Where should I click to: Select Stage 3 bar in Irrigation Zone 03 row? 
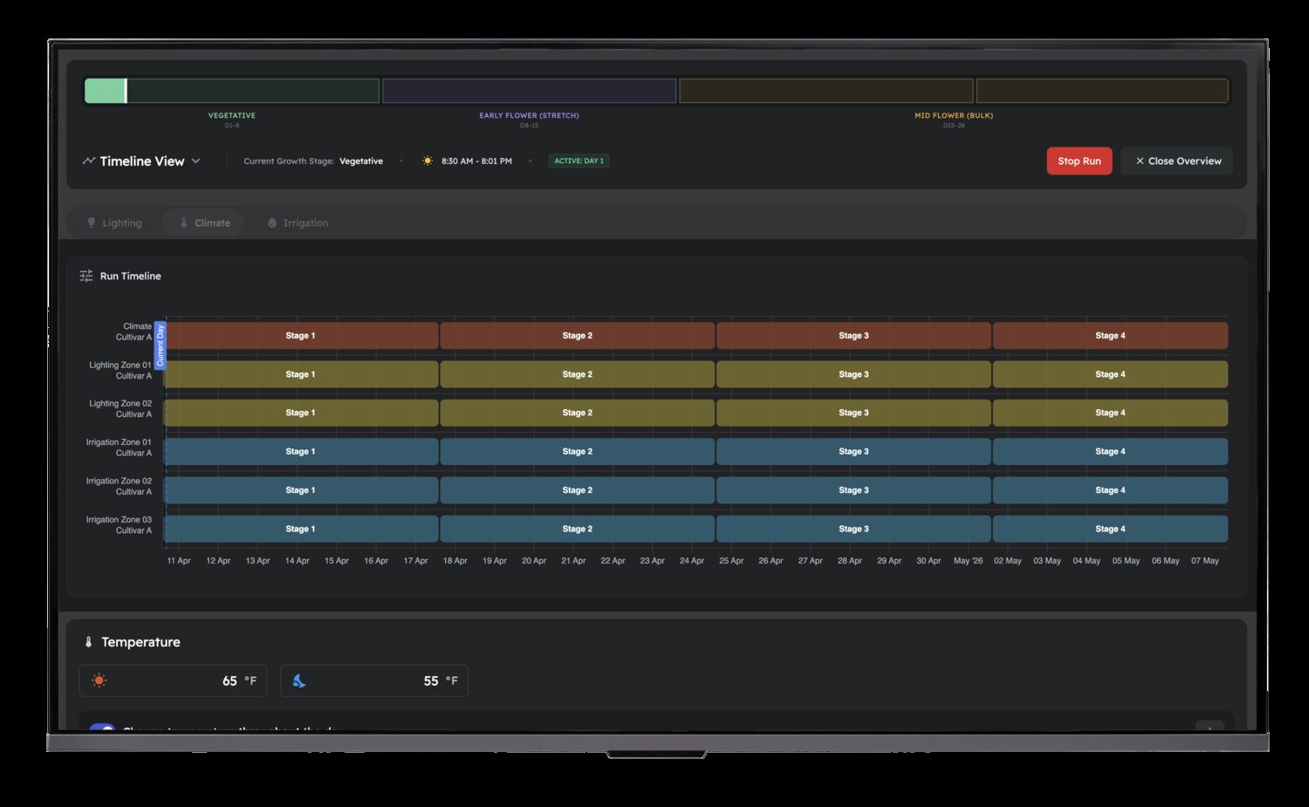coord(853,529)
